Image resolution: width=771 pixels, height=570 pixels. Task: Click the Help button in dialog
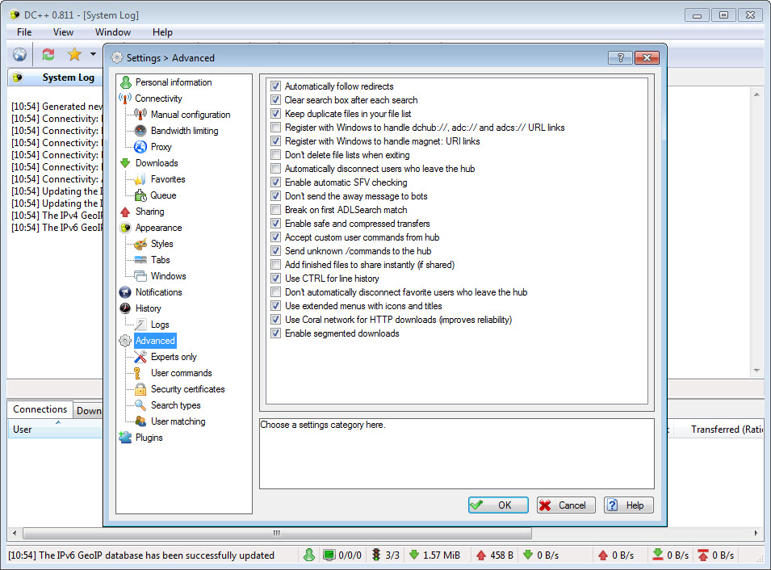pyautogui.click(x=628, y=505)
